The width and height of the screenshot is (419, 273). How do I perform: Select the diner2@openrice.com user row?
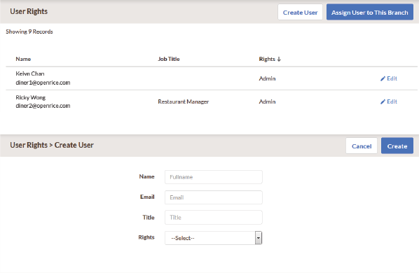[212, 101]
